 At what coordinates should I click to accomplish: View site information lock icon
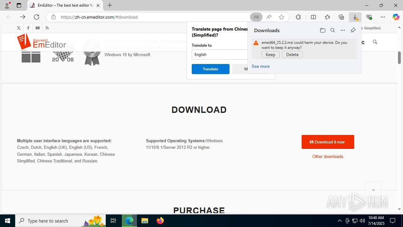coord(54,17)
